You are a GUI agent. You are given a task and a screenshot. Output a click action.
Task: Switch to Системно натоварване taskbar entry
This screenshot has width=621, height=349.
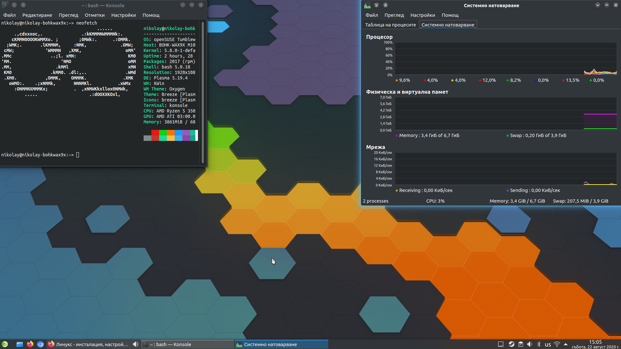pos(281,344)
